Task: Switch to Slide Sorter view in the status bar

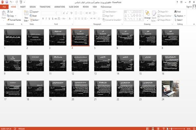Action: 153,129
